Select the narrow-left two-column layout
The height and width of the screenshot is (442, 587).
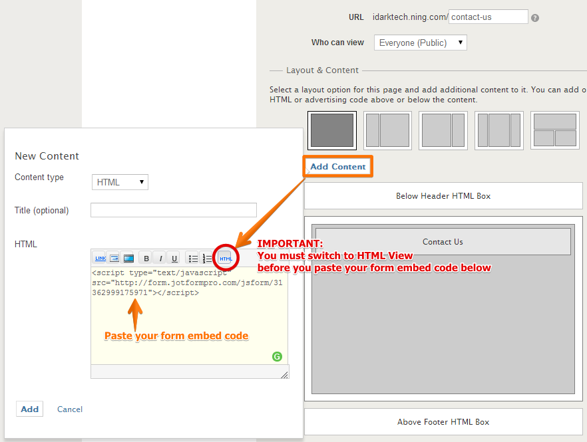pyautogui.click(x=387, y=130)
